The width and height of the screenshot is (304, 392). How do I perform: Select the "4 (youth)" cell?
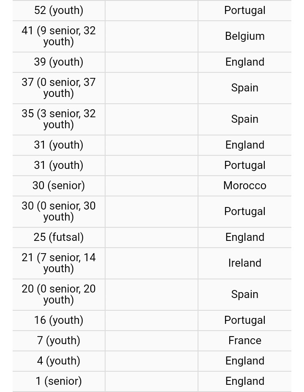(59, 361)
